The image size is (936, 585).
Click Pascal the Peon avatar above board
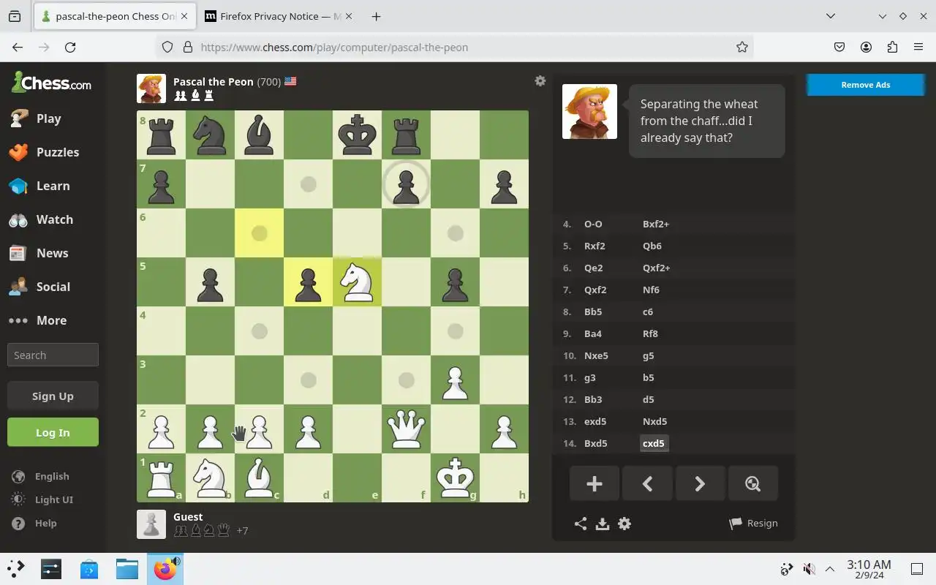click(x=151, y=88)
